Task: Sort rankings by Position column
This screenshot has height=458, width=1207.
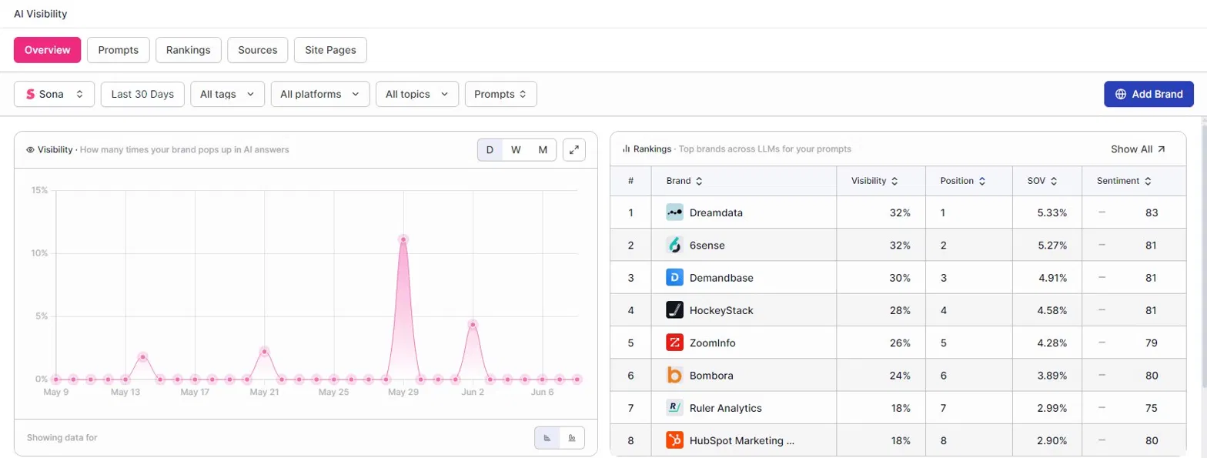Action: 962,181
